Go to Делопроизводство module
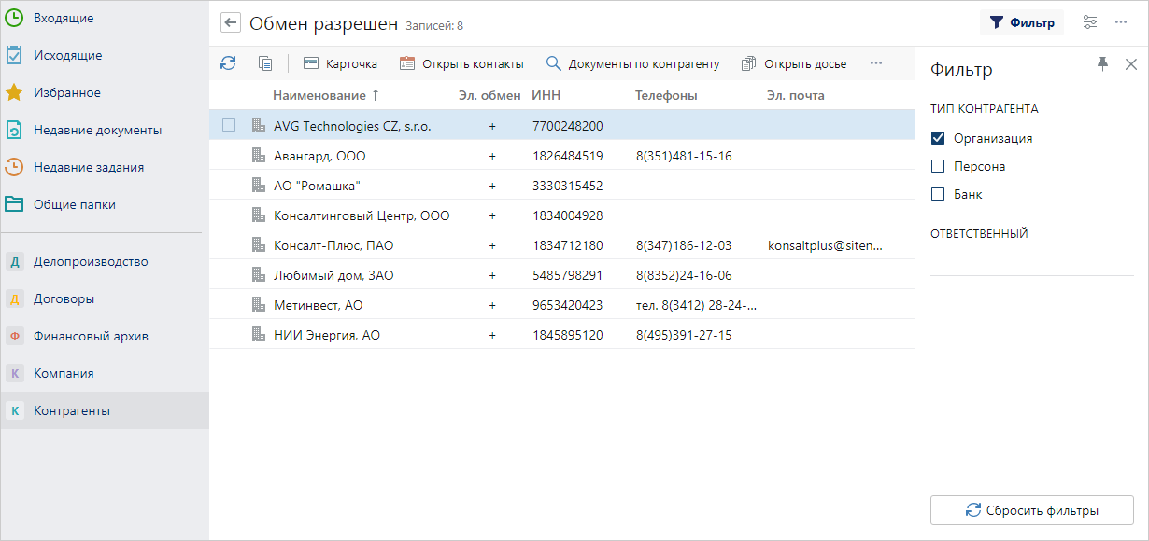This screenshot has width=1149, height=541. click(90, 261)
